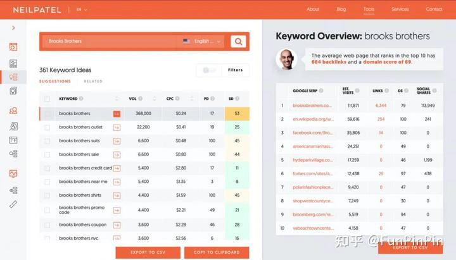This screenshot has width=456, height=260.
Task: Switch to the Related tab
Action: pyautogui.click(x=93, y=82)
